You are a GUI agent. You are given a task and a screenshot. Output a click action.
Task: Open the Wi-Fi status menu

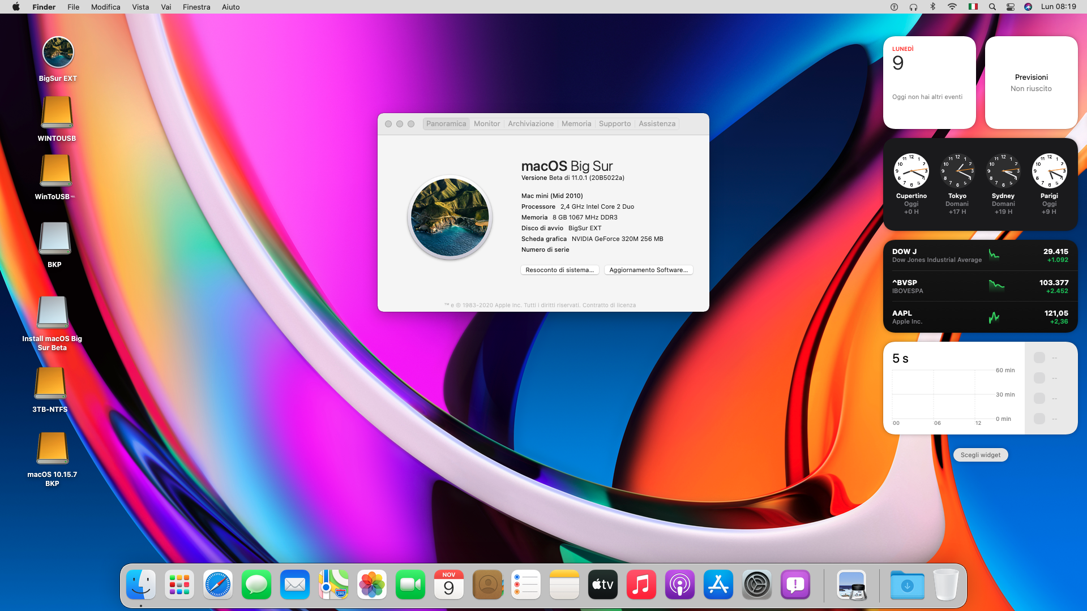[952, 7]
